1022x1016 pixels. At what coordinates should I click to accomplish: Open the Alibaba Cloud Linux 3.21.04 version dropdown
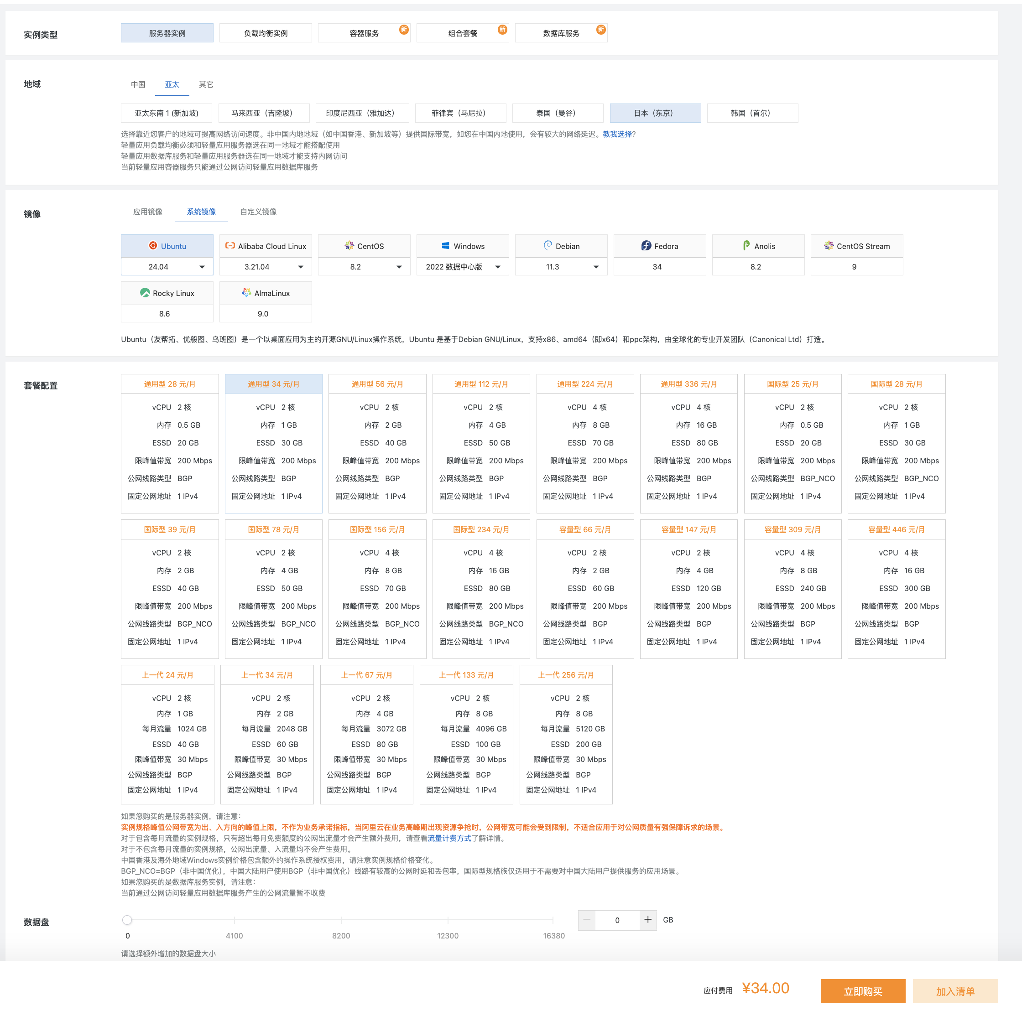click(x=266, y=266)
